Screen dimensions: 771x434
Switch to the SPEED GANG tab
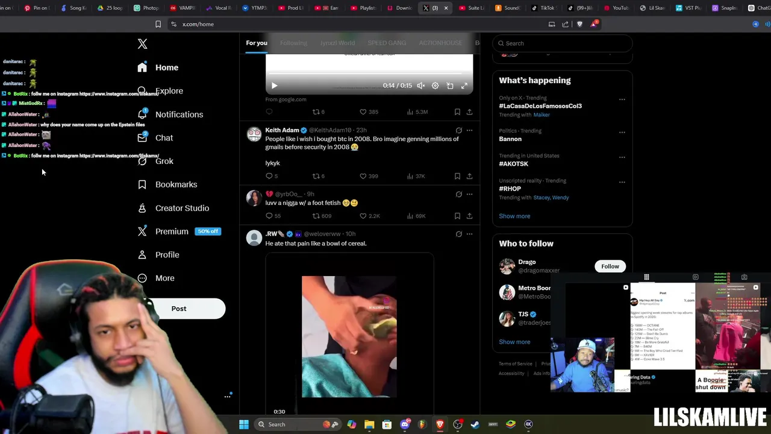click(387, 43)
